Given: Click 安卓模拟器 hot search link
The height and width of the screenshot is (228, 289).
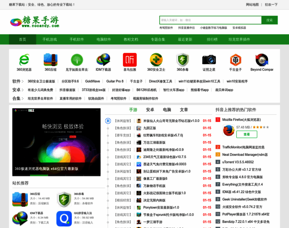Looking at the screenshot, I should [x=239, y=28].
